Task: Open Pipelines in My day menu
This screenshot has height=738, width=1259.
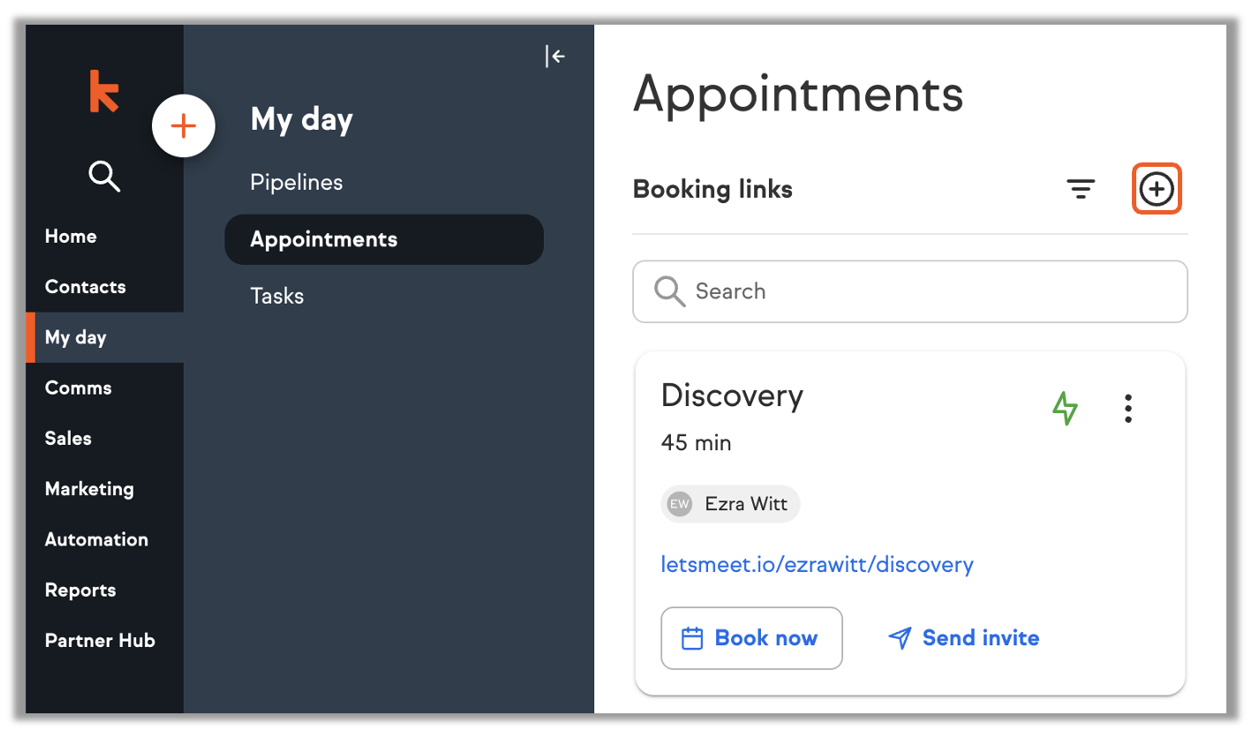Action: (297, 183)
